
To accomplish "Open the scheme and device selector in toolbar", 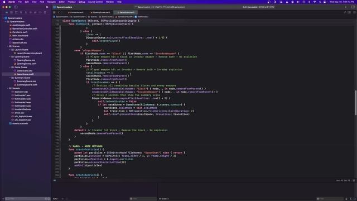I will (x=160, y=7).
